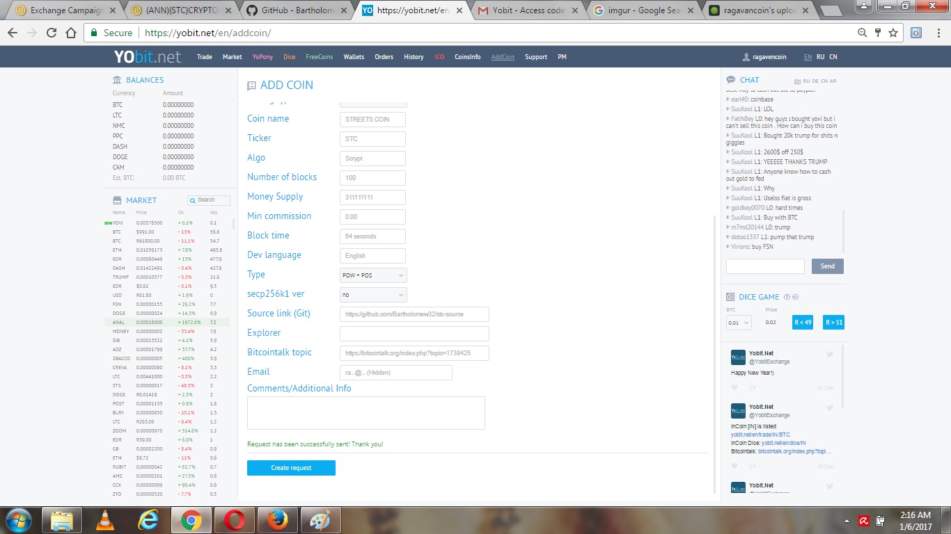Click the chat Send button
The image size is (951, 534).
(828, 266)
